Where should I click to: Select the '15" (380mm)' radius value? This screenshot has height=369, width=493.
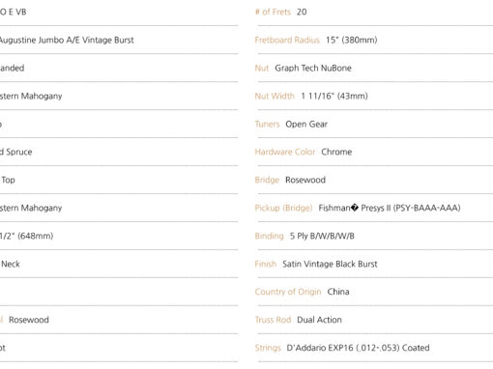(352, 40)
